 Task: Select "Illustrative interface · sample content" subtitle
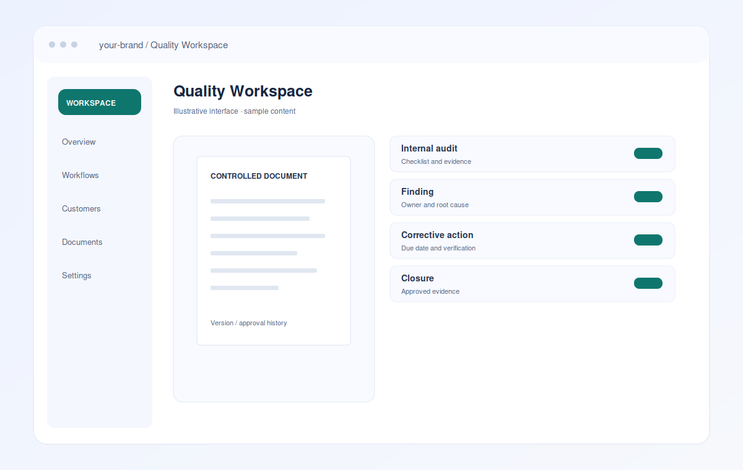[235, 111]
